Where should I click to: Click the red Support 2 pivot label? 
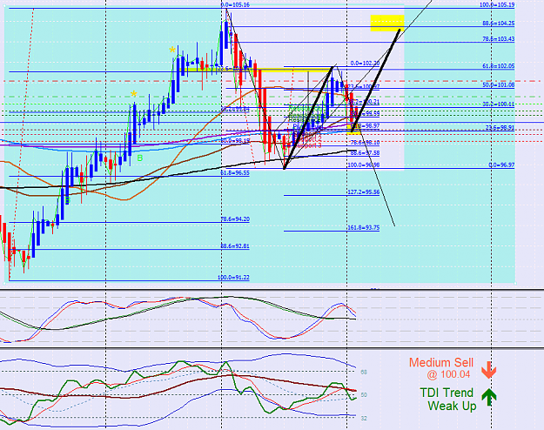(x=309, y=139)
